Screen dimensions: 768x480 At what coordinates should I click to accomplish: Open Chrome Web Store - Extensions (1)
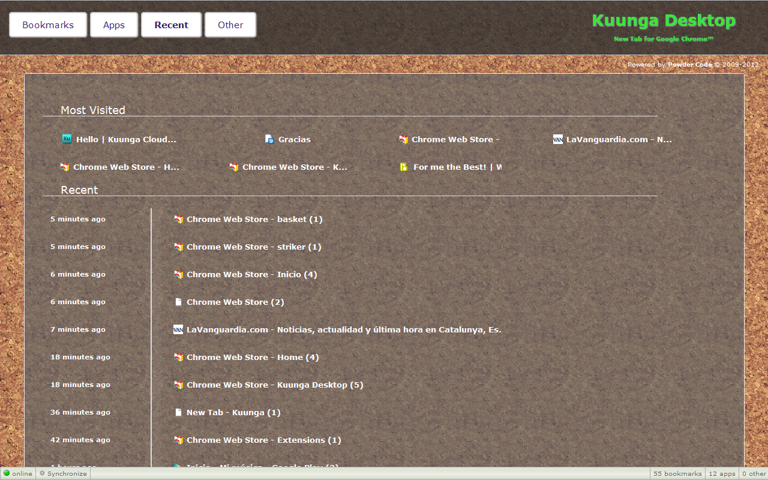click(x=264, y=440)
